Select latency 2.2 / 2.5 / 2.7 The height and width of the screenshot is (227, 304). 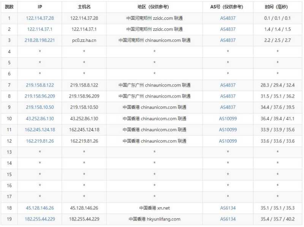[277, 40]
